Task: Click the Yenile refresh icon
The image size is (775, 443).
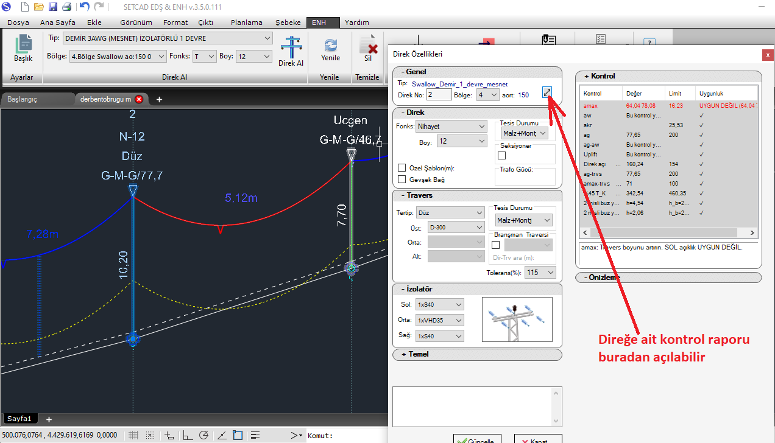Action: click(330, 46)
